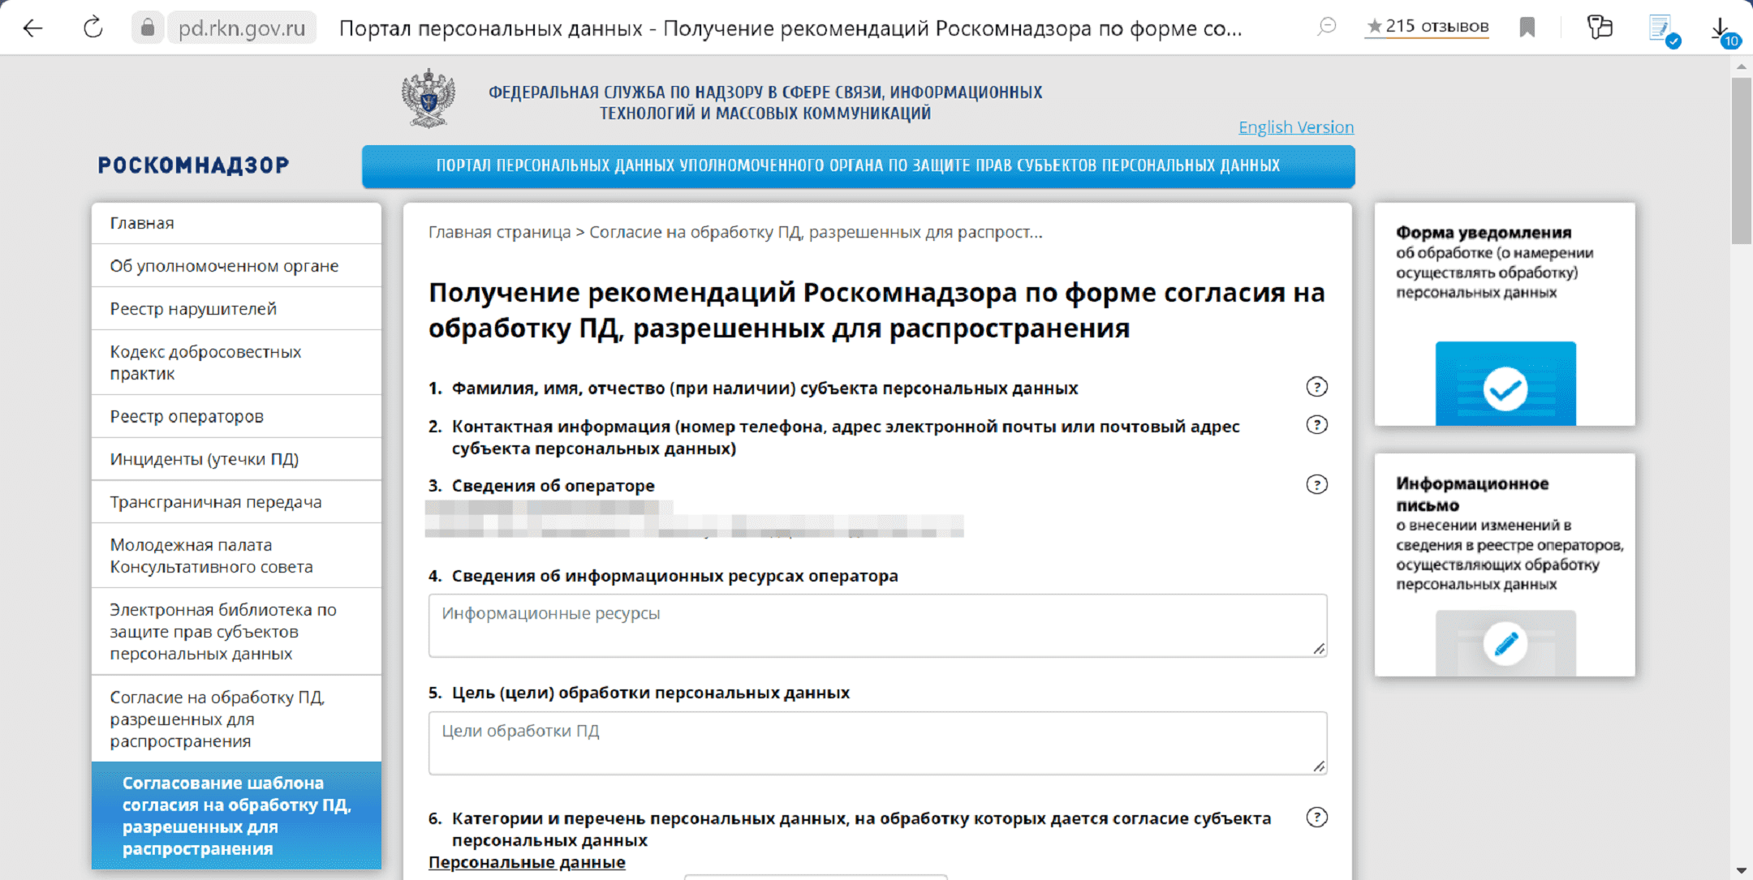Click Главная страница breadcrumb link
Image resolution: width=1753 pixels, height=880 pixels.
(499, 233)
